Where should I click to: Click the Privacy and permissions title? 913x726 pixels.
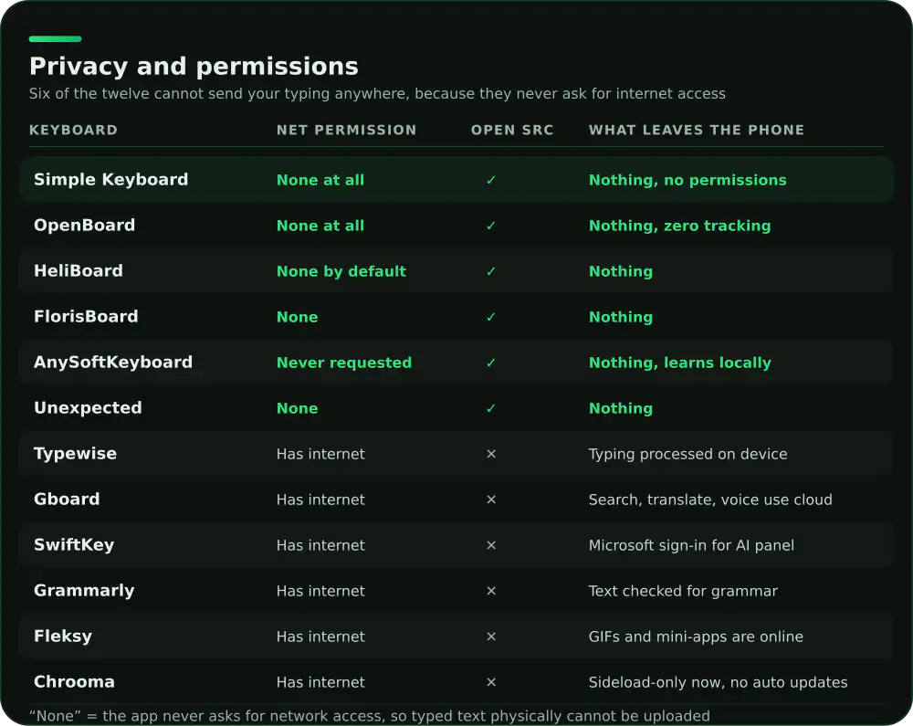click(194, 67)
